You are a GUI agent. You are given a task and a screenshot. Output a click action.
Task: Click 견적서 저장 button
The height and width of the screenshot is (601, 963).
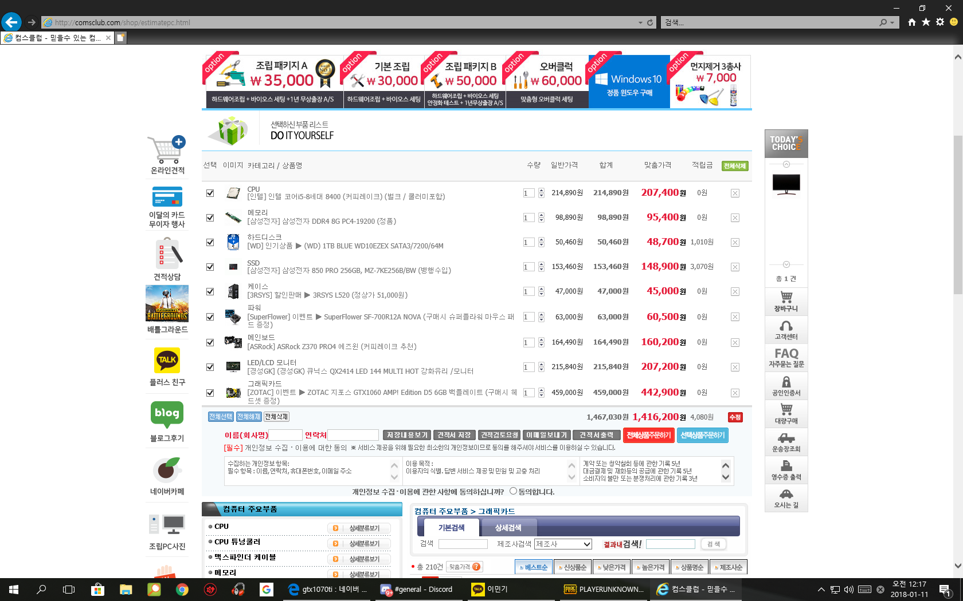coord(454,436)
